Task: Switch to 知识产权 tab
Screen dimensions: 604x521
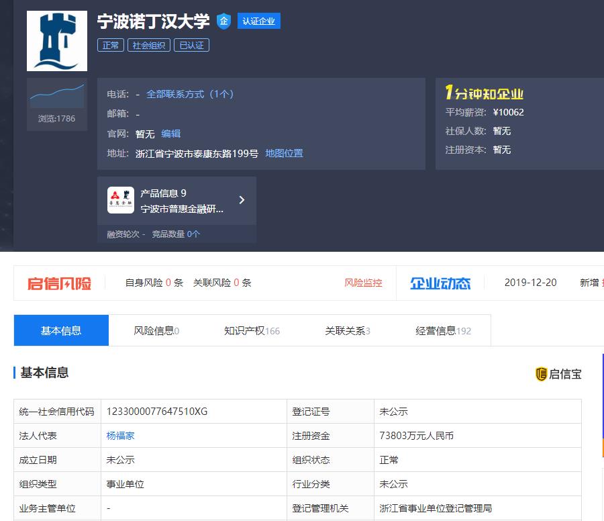Action: (252, 330)
